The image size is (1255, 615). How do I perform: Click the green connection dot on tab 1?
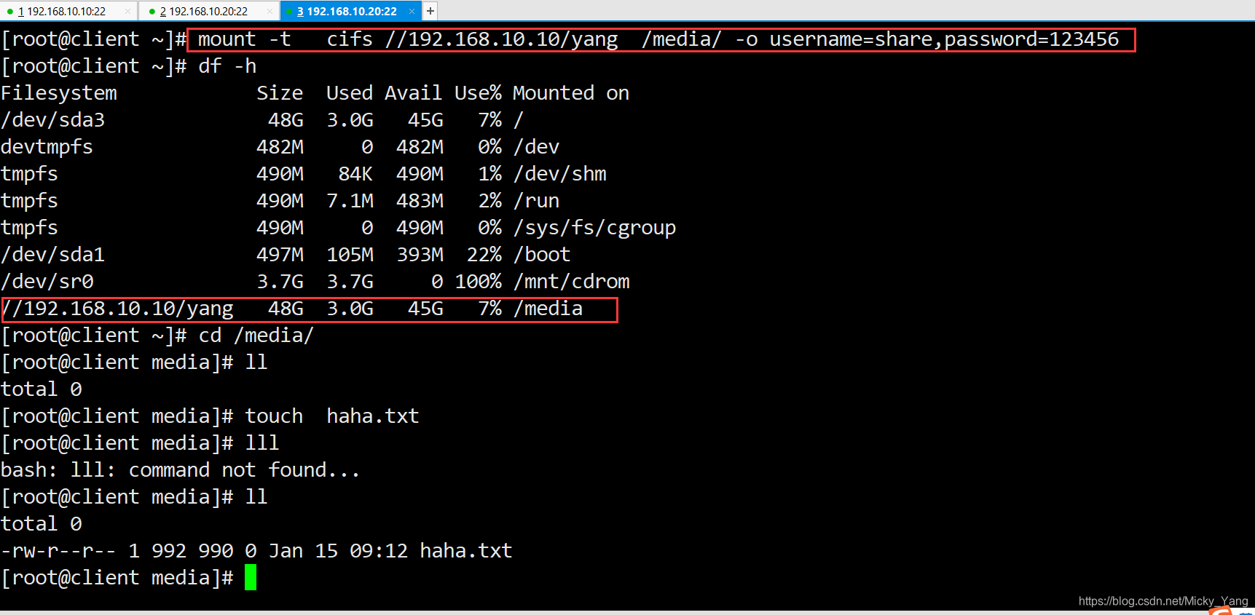9,12
